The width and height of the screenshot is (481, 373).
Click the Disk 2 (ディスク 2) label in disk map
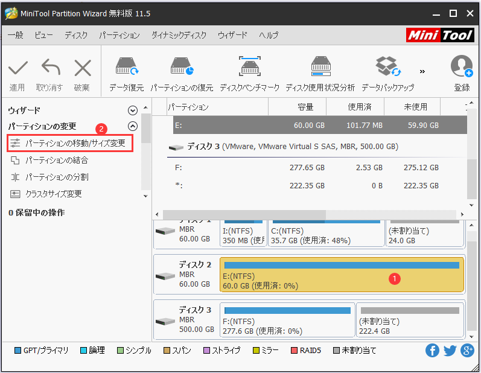pyautogui.click(x=195, y=264)
